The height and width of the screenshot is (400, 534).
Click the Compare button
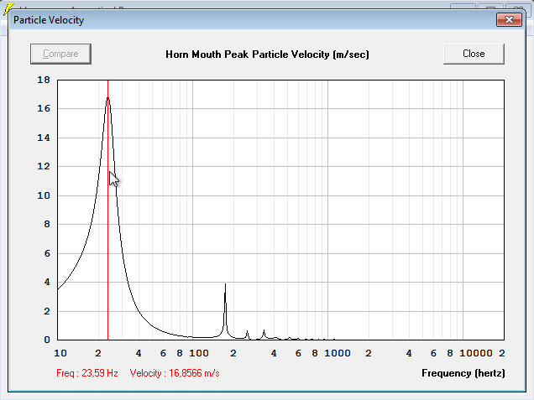(x=60, y=54)
